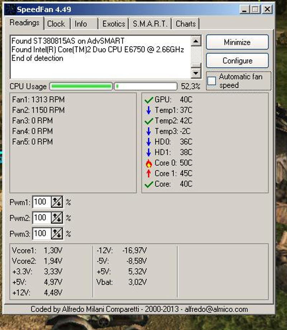
Task: Enable the Automatic fan speed checkbox
Action: click(212, 81)
